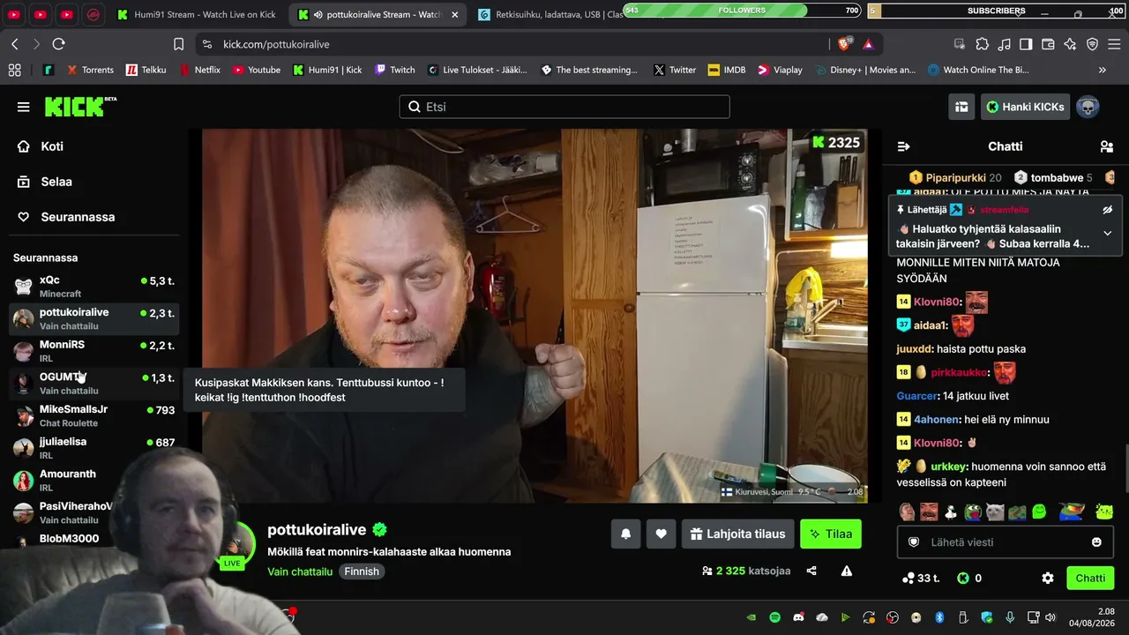
Task: Click tombabwe on the chat leaderboard
Action: coord(1057,177)
